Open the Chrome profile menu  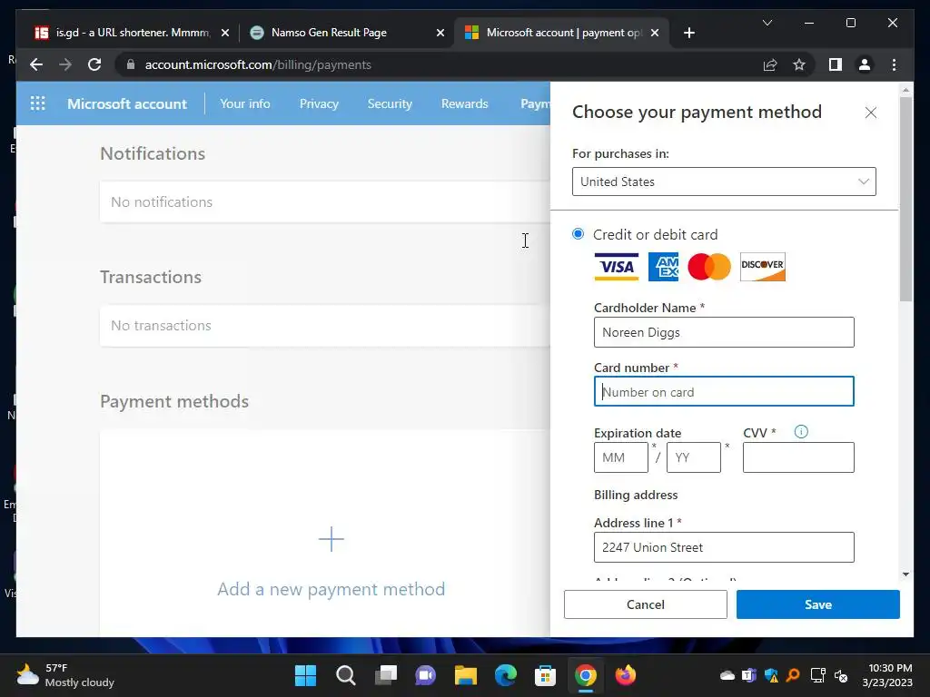tap(865, 64)
